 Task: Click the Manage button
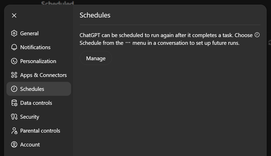(x=95, y=58)
